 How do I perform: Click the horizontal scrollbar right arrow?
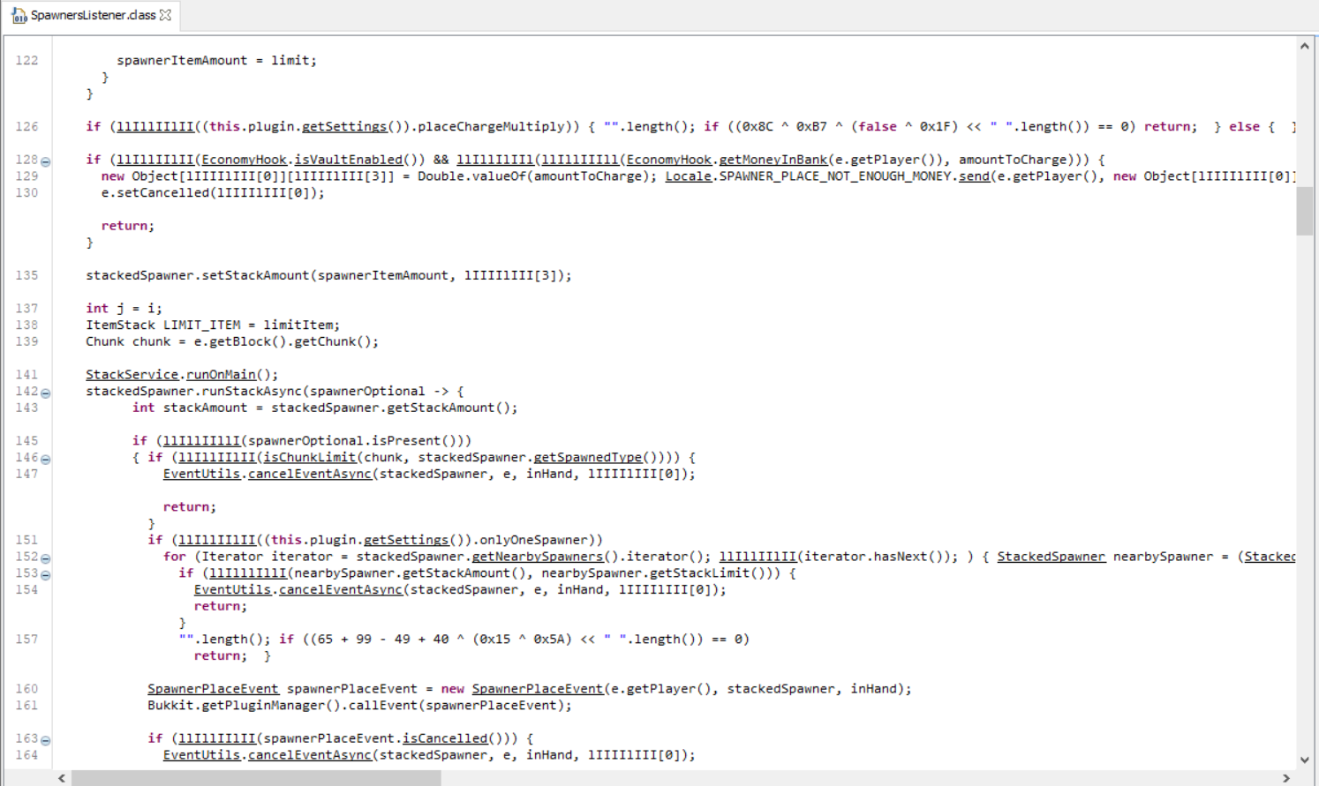1286,778
